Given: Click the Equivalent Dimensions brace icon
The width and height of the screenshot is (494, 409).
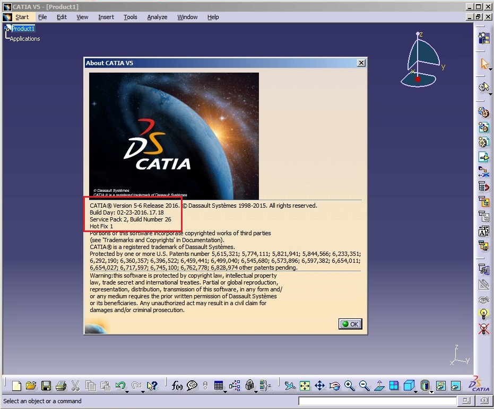Looking at the screenshot, I should [x=265, y=385].
